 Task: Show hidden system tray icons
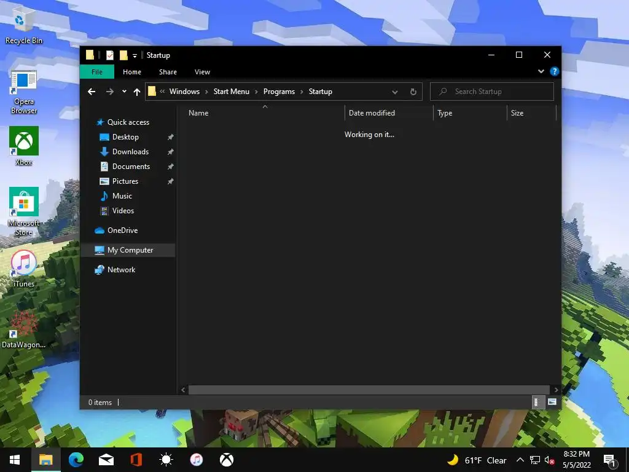pyautogui.click(x=520, y=460)
